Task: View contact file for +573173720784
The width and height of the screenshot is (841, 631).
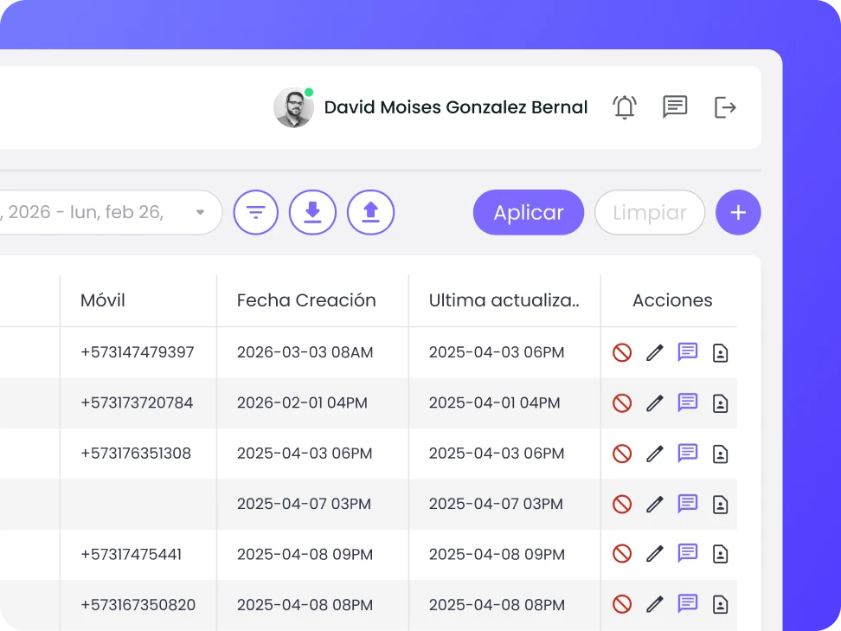Action: pos(720,403)
